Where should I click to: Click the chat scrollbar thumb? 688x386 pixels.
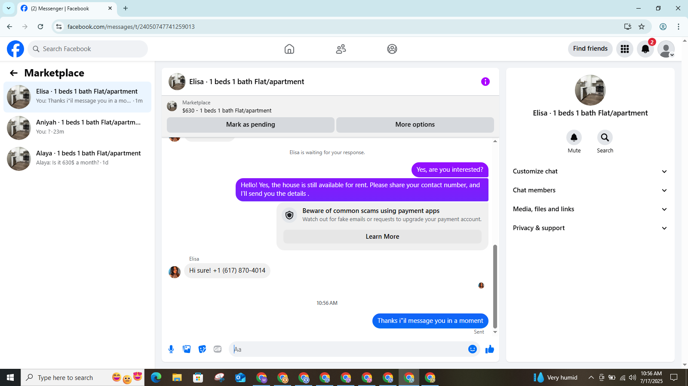495,286
